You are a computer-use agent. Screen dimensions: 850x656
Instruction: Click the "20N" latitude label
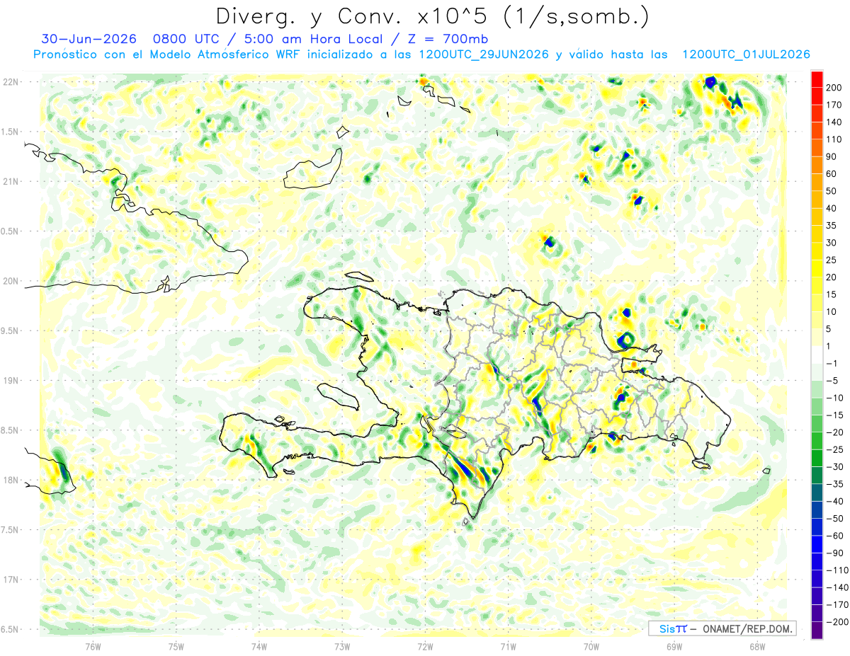pyautogui.click(x=11, y=281)
